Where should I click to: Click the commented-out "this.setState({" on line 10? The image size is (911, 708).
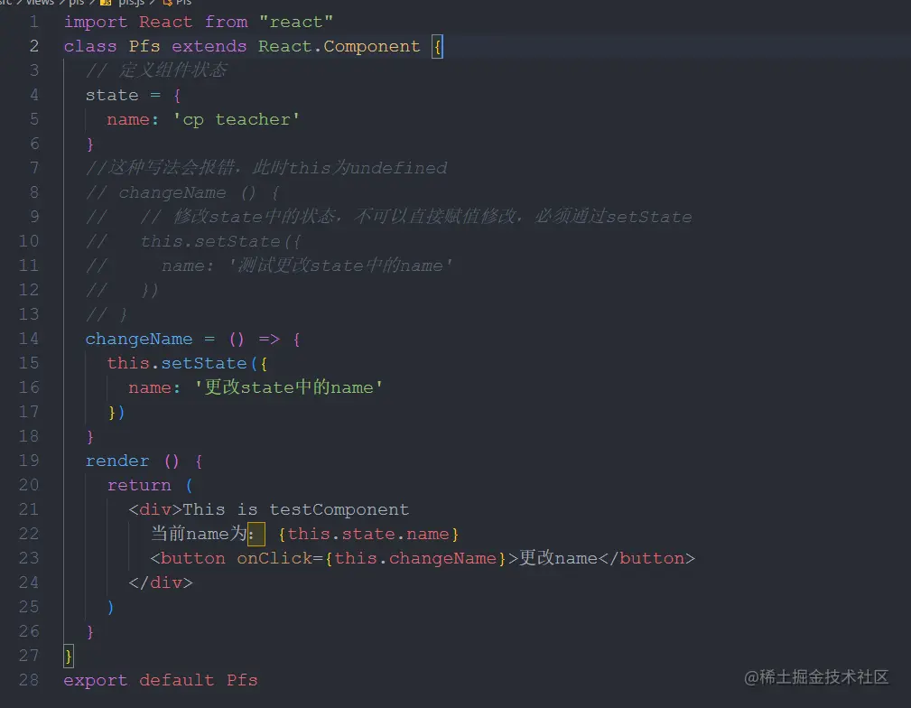[x=221, y=242]
